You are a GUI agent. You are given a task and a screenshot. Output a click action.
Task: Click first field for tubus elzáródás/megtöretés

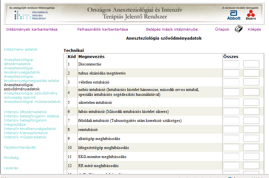point(231,73)
